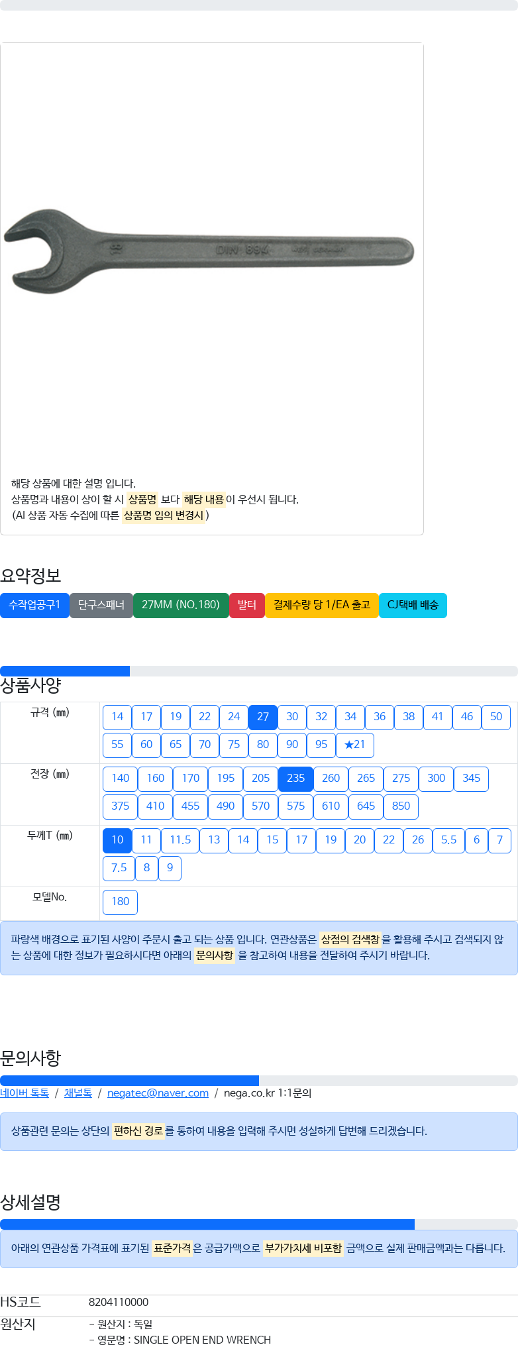This screenshot has width=518, height=1349.
Task: Select the 결제수량 당 1/EA 출고 badge
Action: point(322,605)
